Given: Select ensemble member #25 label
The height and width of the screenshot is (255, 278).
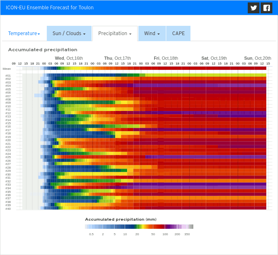Looking at the screenshot, I should pyautogui.click(x=8, y=157).
